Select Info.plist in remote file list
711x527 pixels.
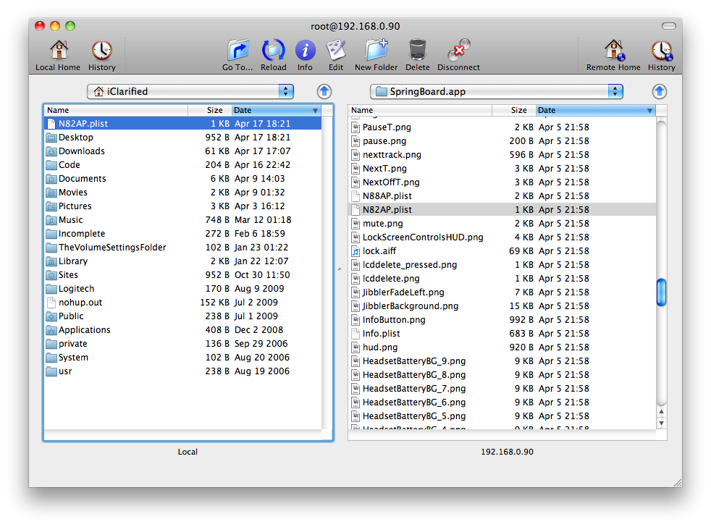(x=381, y=334)
